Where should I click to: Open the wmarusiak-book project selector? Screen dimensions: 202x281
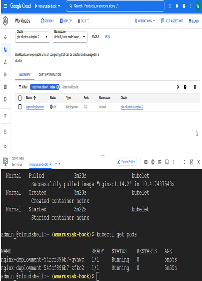(x=47, y=6)
